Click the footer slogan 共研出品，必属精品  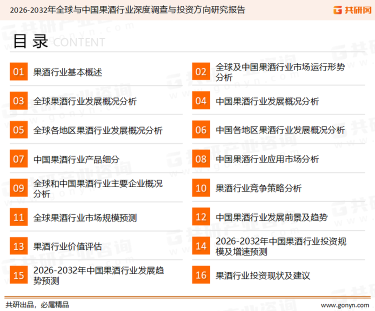pyautogui.click(x=37, y=305)
